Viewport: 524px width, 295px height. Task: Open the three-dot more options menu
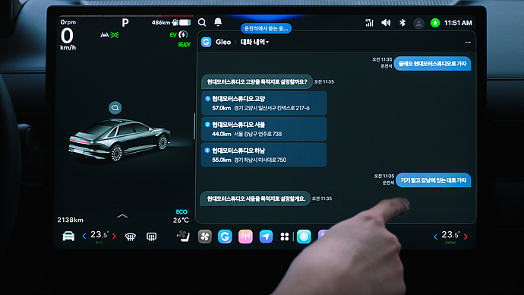coord(468,42)
